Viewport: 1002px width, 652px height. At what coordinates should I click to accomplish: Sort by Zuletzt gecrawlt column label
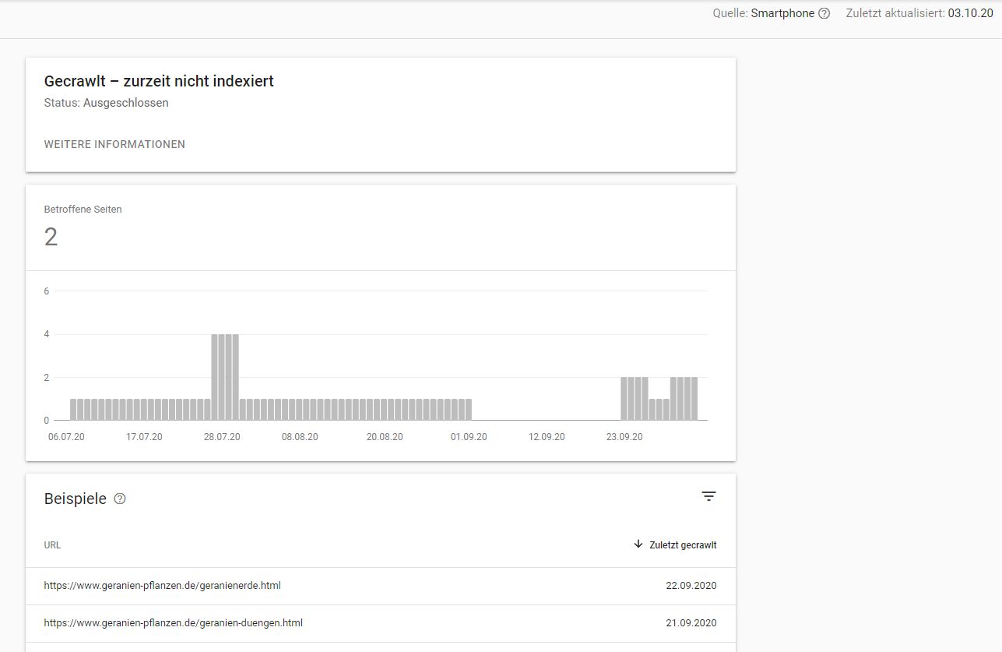[683, 545]
